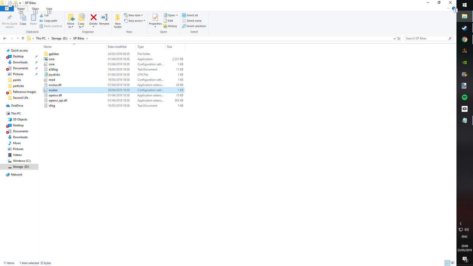Open address bar history dropdown

395,38
